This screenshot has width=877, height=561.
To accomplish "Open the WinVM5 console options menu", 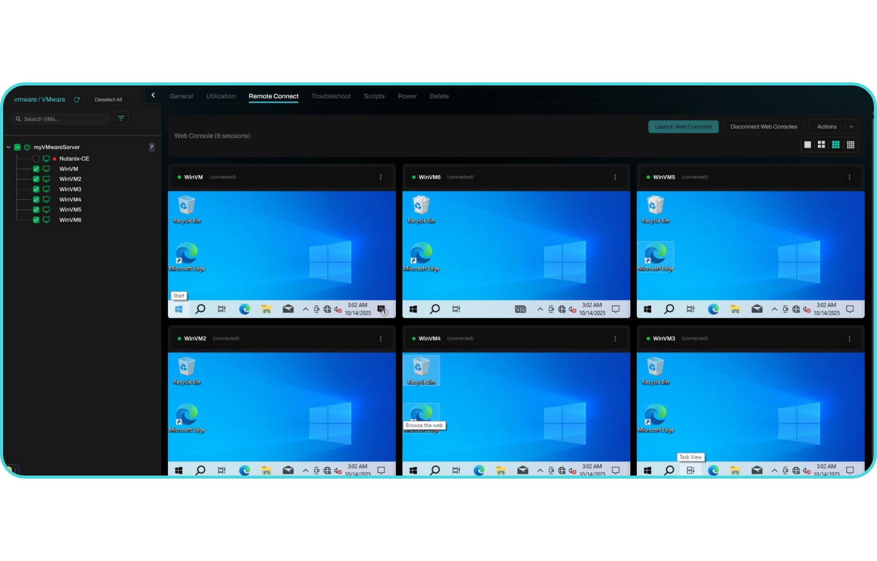I will click(x=849, y=177).
